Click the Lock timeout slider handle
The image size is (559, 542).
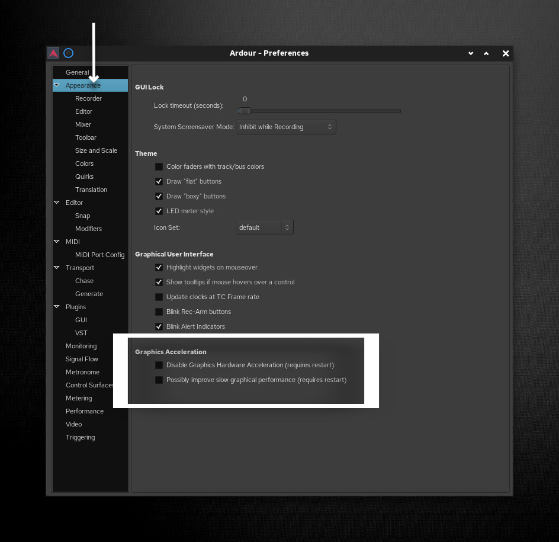(245, 111)
